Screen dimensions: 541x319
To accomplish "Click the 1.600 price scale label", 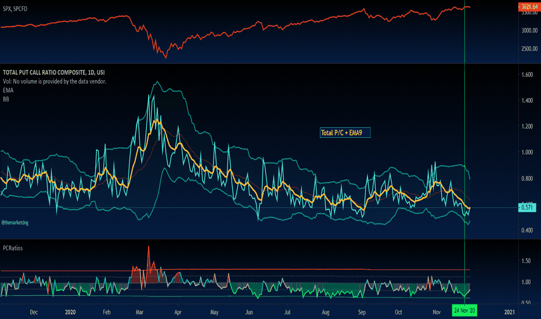I will 527,75.
